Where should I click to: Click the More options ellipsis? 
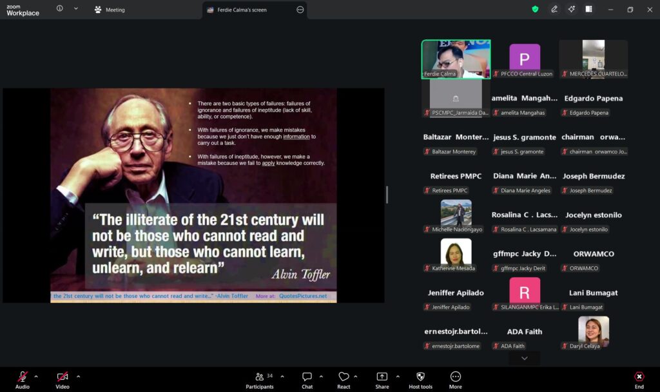point(456,377)
